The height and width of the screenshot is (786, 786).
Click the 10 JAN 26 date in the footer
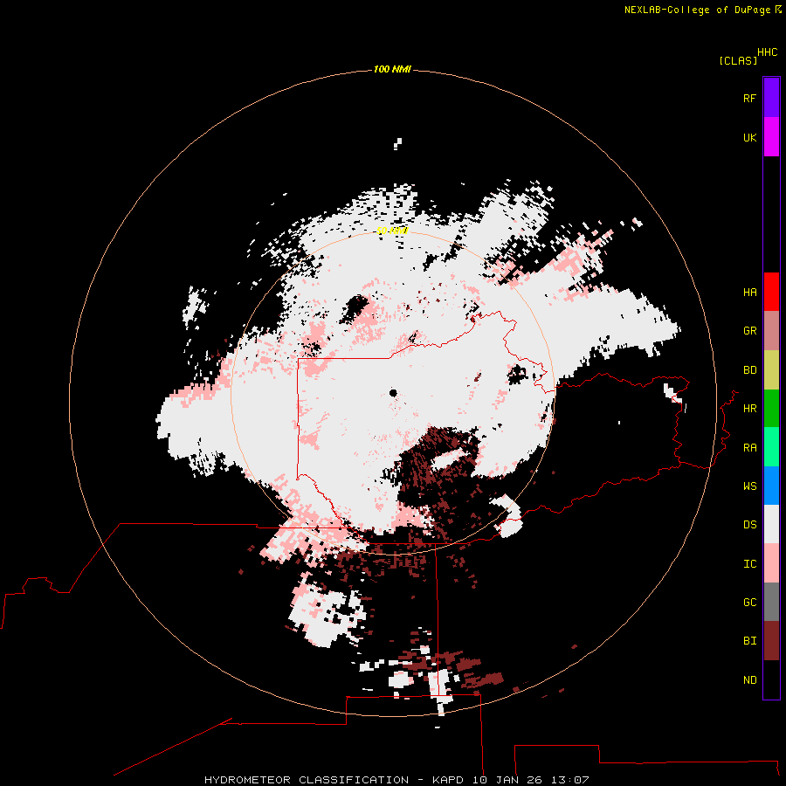pos(507,780)
